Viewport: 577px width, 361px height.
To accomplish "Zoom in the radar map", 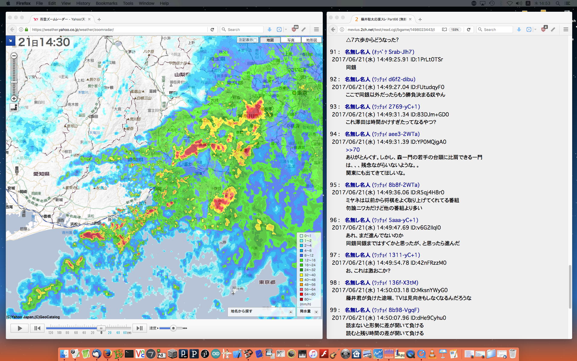I will 14,98.
